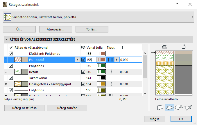Click the Törlés... button
Image resolution: width=197 pixels, height=125 pixels.
(92, 29)
